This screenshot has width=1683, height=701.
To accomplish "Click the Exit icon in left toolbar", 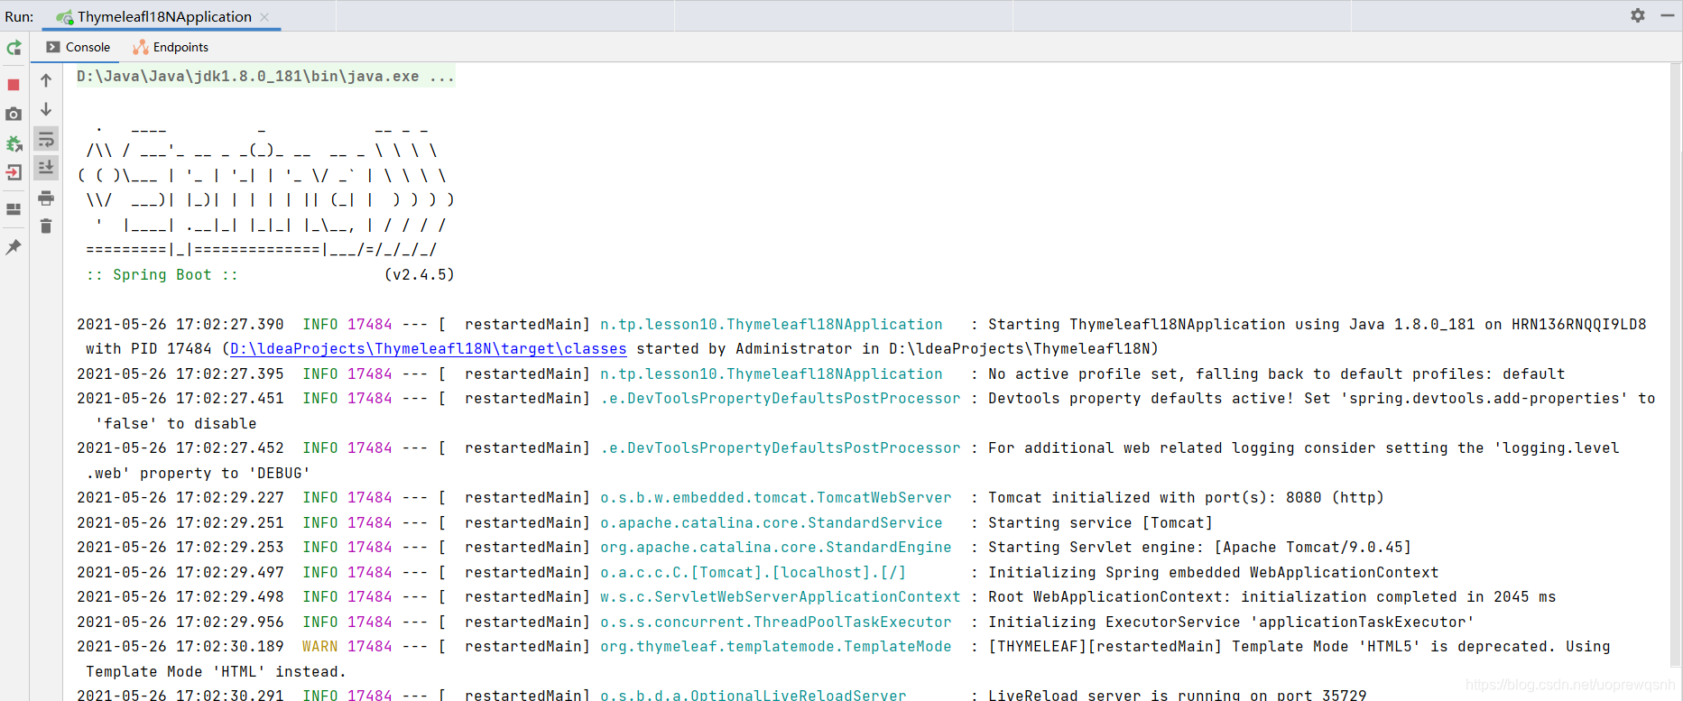I will tap(14, 172).
